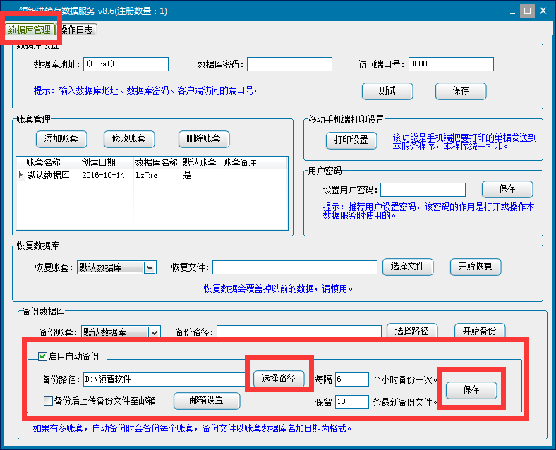Click 添加账套 button

61,139
